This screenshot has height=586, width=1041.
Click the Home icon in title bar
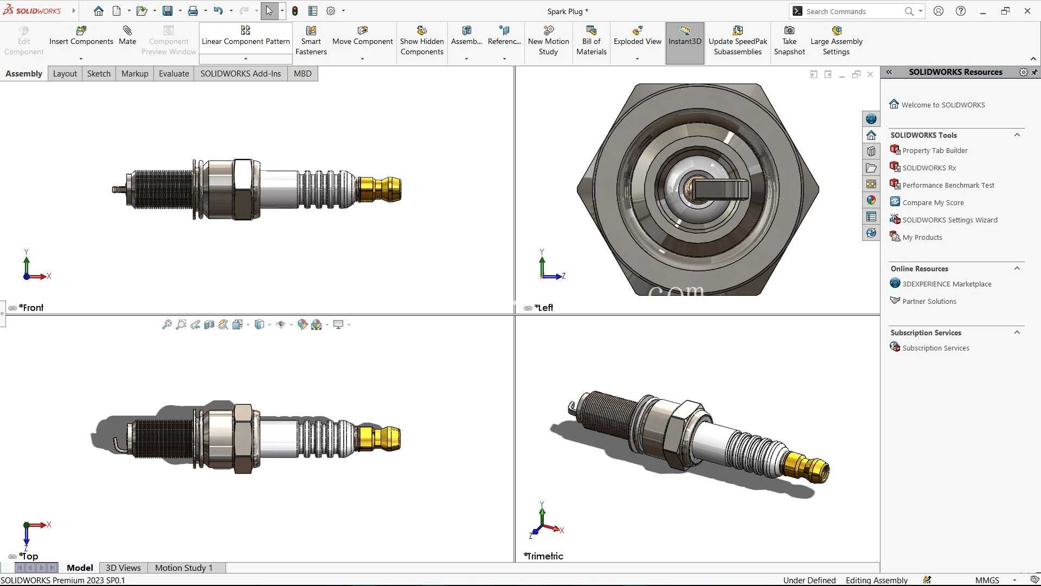(x=99, y=11)
